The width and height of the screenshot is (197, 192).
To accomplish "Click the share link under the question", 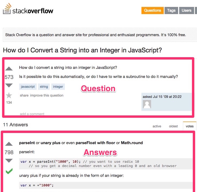I will tap(24, 95).
